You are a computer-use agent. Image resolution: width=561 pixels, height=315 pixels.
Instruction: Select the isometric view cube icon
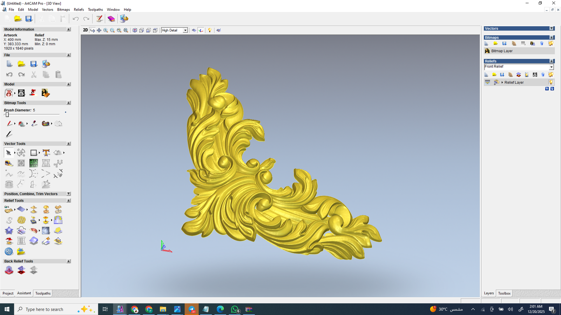(135, 30)
